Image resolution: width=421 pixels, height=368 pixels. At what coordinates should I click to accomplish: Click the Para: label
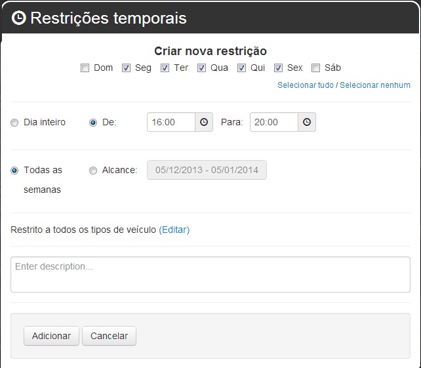coord(231,122)
